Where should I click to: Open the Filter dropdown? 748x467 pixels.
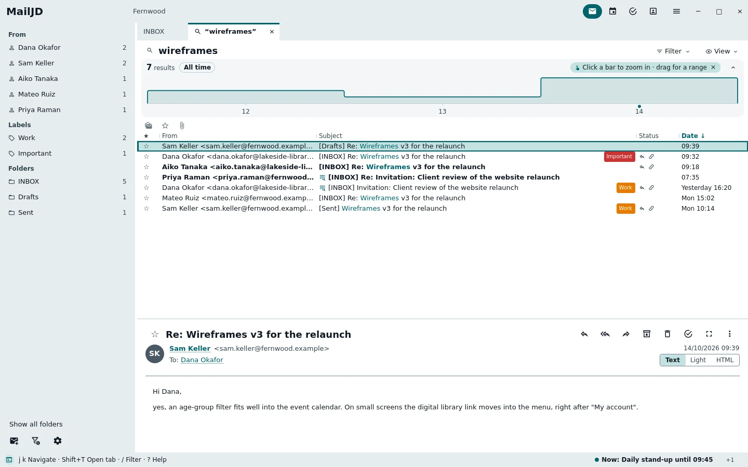(x=673, y=51)
